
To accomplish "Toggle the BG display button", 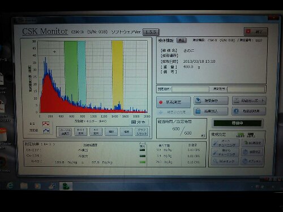I will pyautogui.click(x=96, y=132).
